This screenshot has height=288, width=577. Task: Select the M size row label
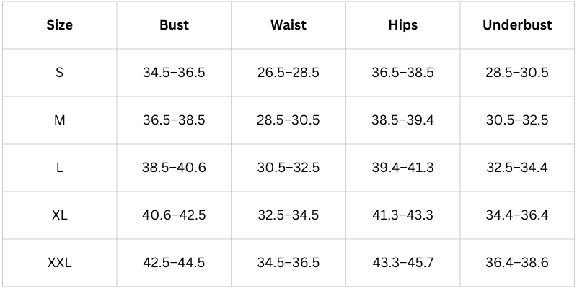60,120
